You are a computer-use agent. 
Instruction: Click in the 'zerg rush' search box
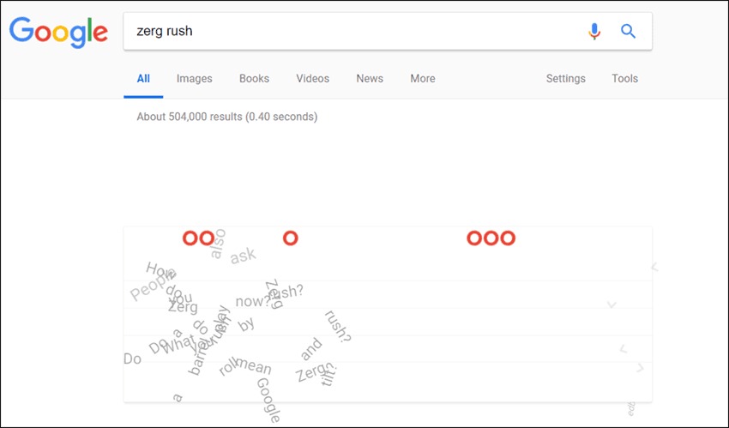tap(353, 31)
